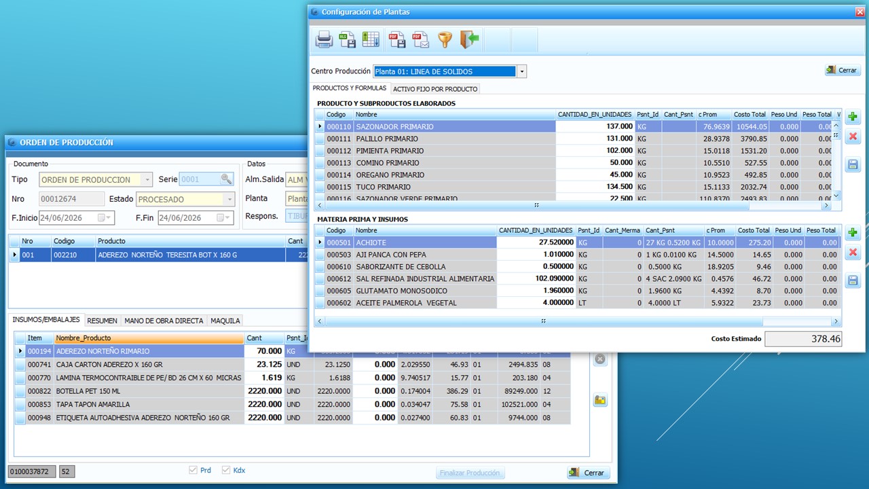The image size is (869, 489).
Task: Open the Estado dropdown showing PROCESADO
Action: (x=230, y=200)
